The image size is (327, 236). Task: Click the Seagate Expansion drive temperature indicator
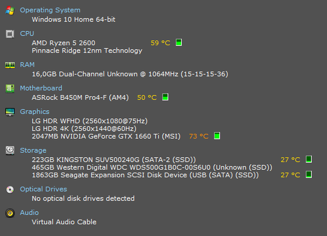pos(309,174)
